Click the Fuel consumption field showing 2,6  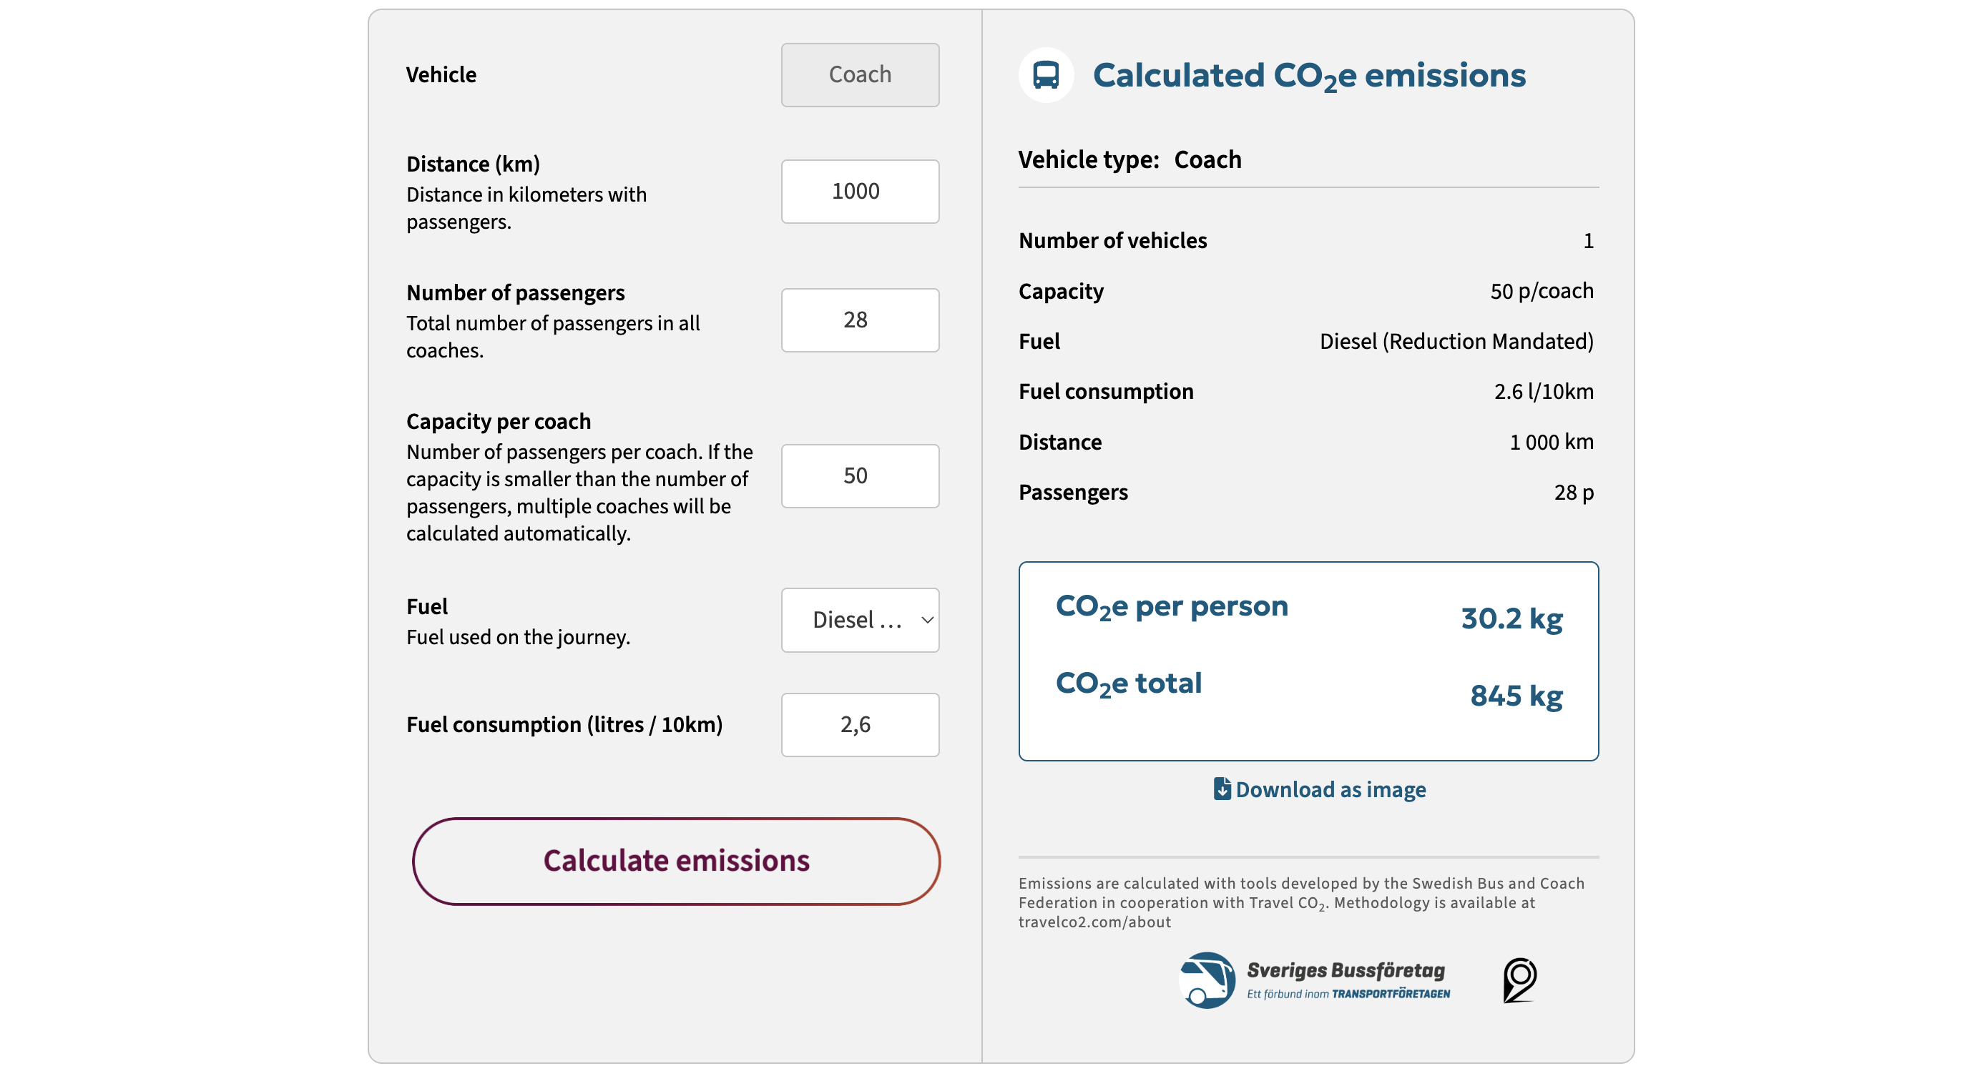click(x=860, y=724)
